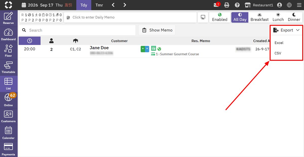This screenshot has width=304, height=157.
Task: Open Customers in the sidebar
Action: point(8,116)
